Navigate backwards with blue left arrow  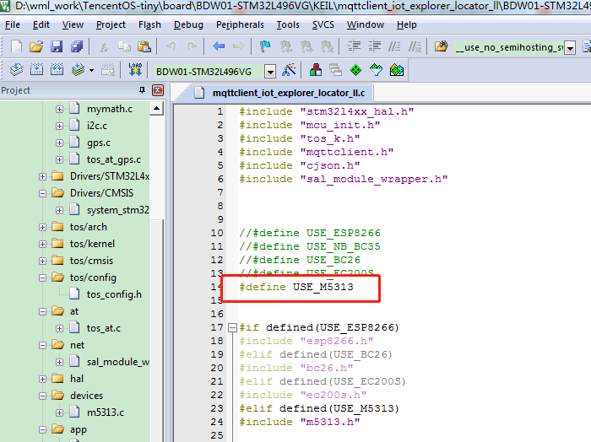219,46
